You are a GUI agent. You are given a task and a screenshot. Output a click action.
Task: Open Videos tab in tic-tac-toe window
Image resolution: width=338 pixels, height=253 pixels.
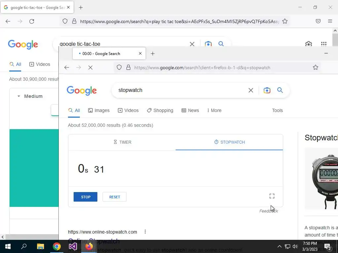pyautogui.click(x=40, y=64)
